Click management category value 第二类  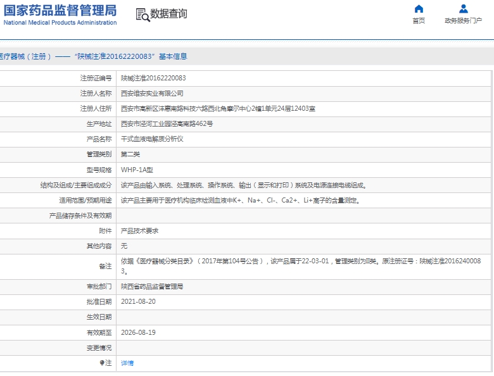[x=130, y=154]
